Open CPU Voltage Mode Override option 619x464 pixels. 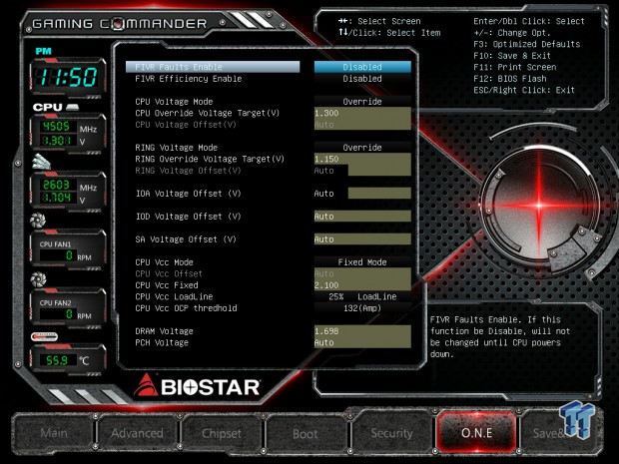tap(362, 102)
